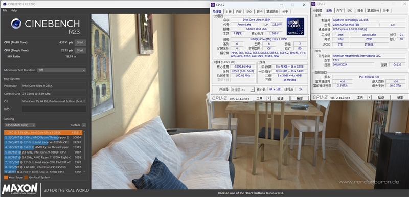Select ranking row Xeon CPU E5-2697 v2
Image resolution: width=409 pixels, height=197 pixels.
tap(43, 162)
